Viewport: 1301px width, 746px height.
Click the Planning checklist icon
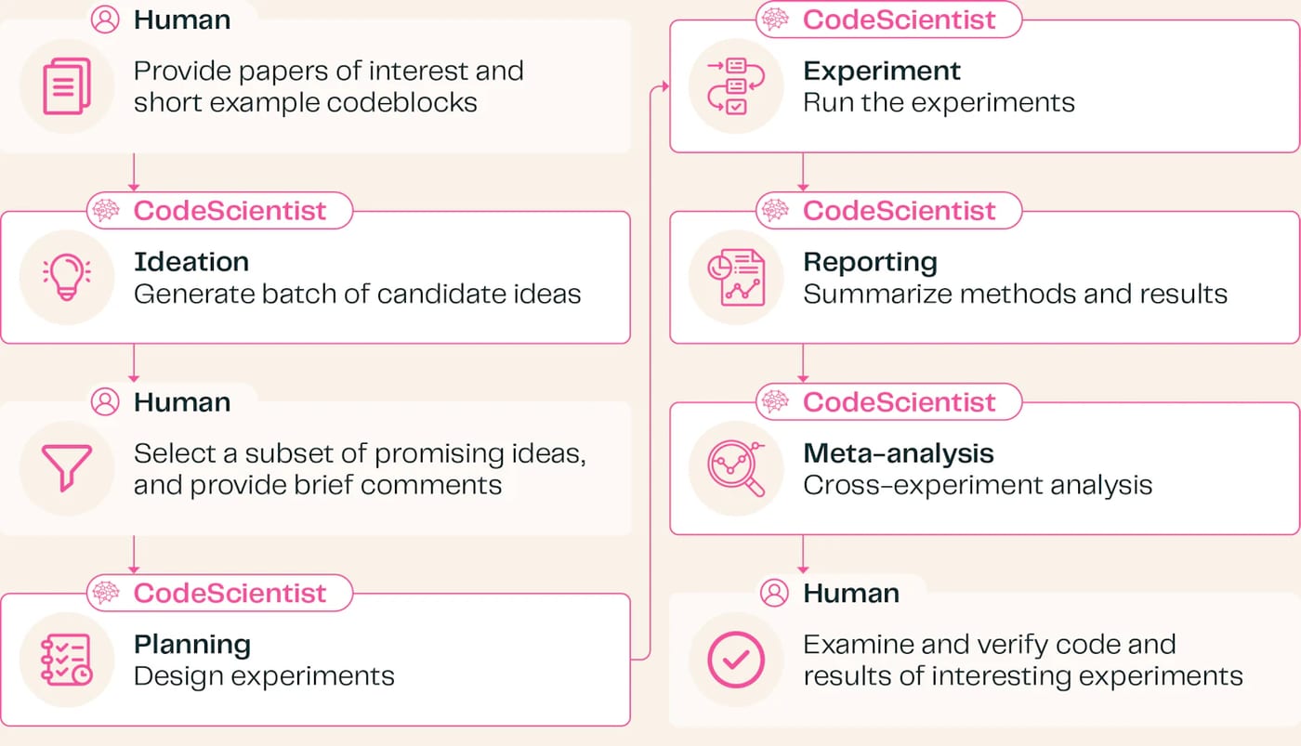[67, 660]
